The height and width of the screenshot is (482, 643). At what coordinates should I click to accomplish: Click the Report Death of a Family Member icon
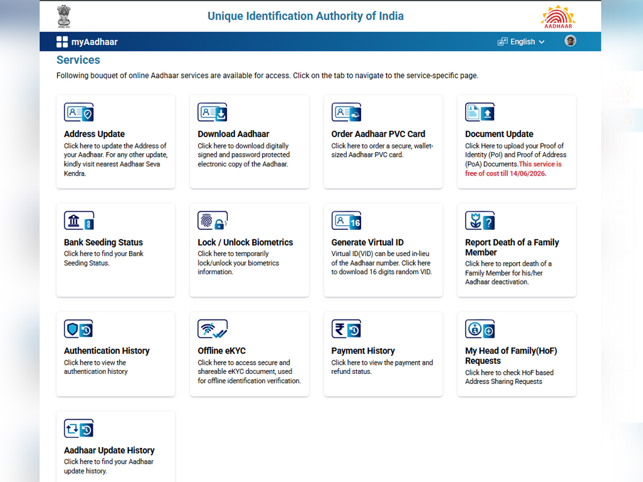tap(480, 221)
